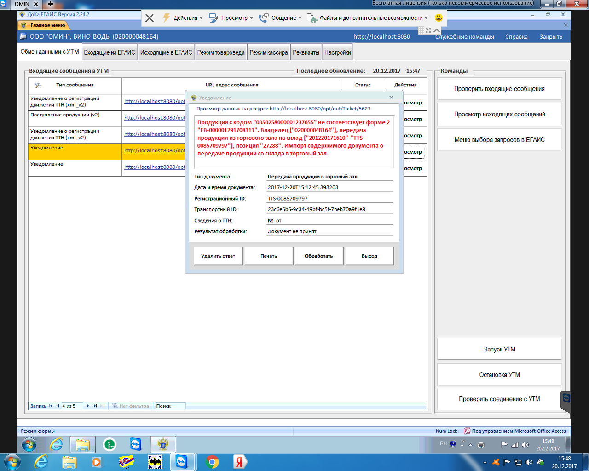Click the X icon to end the remote session
Screen dimensions: 589x471
150,18
